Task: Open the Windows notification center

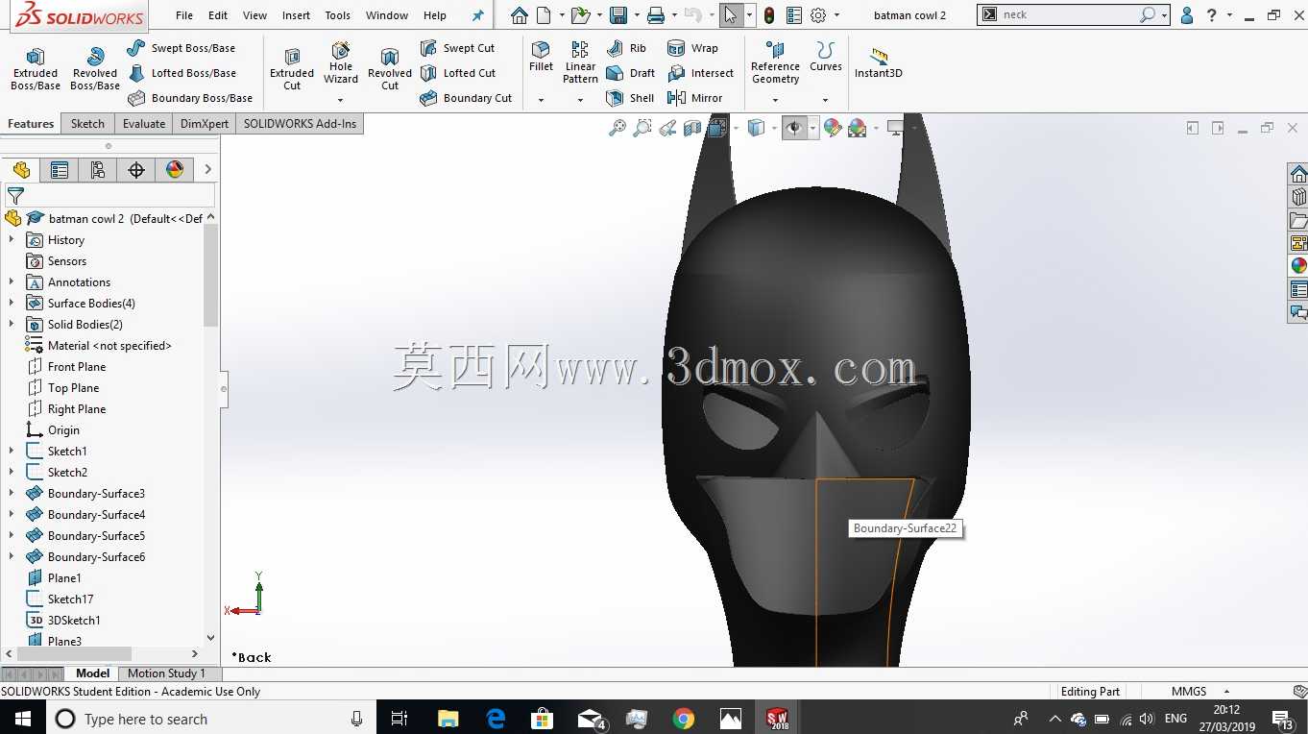Action: pyautogui.click(x=1282, y=719)
